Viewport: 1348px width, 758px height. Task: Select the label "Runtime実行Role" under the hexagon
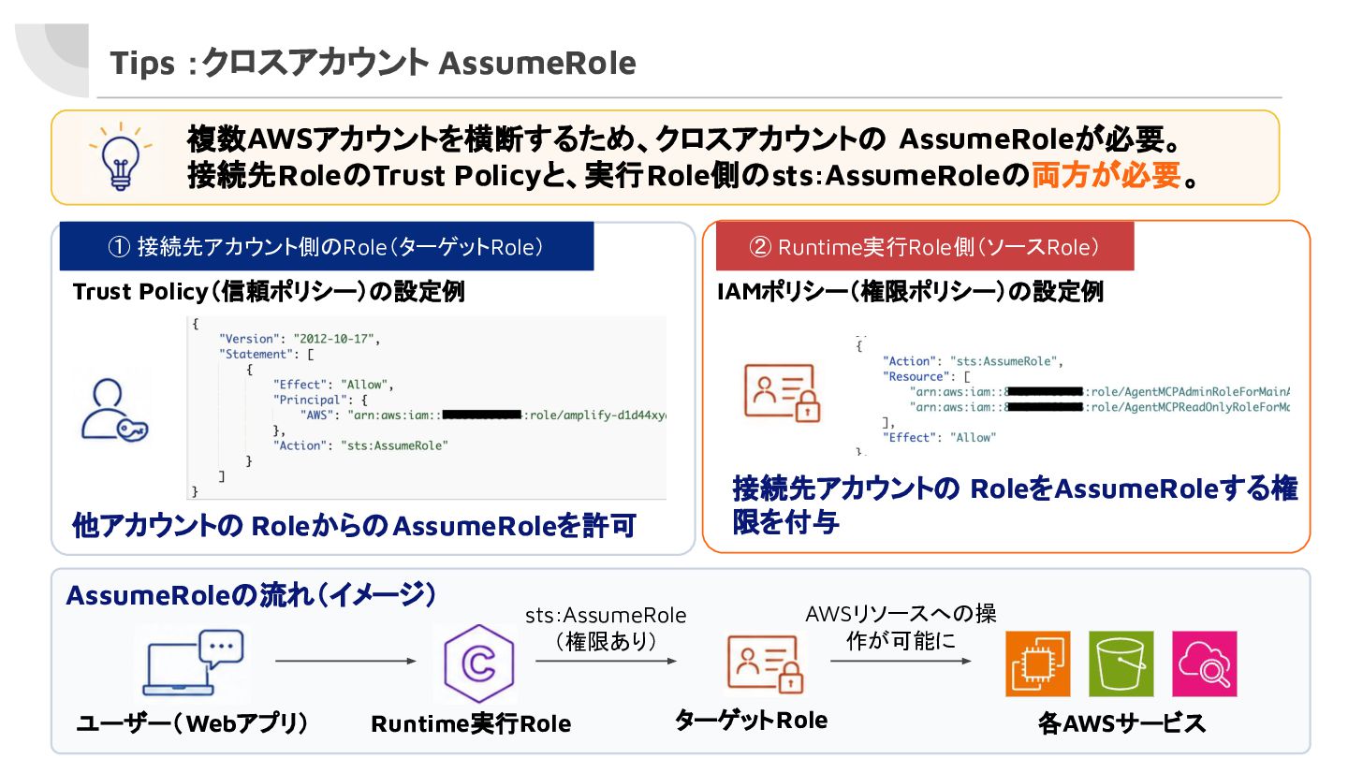pos(471,724)
